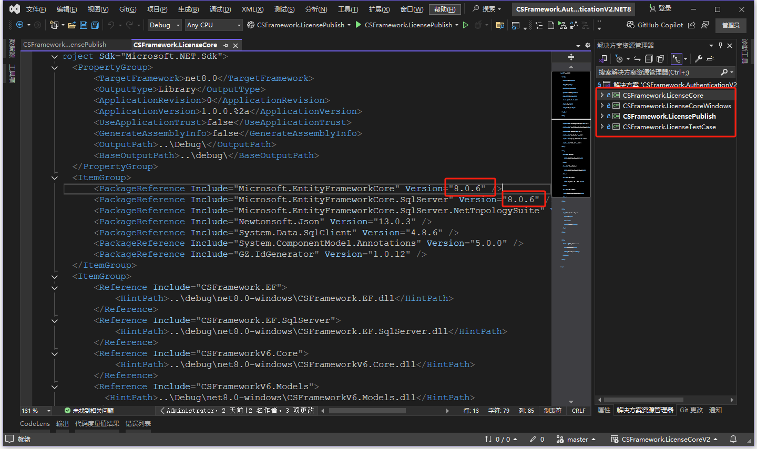
Task: Click the Solution Explorer properties wrench icon
Action: (699, 59)
